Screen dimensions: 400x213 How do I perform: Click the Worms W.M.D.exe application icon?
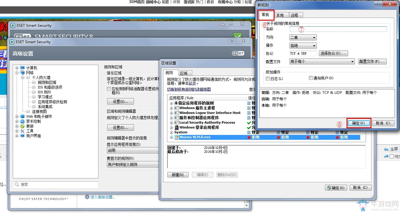coord(176,137)
